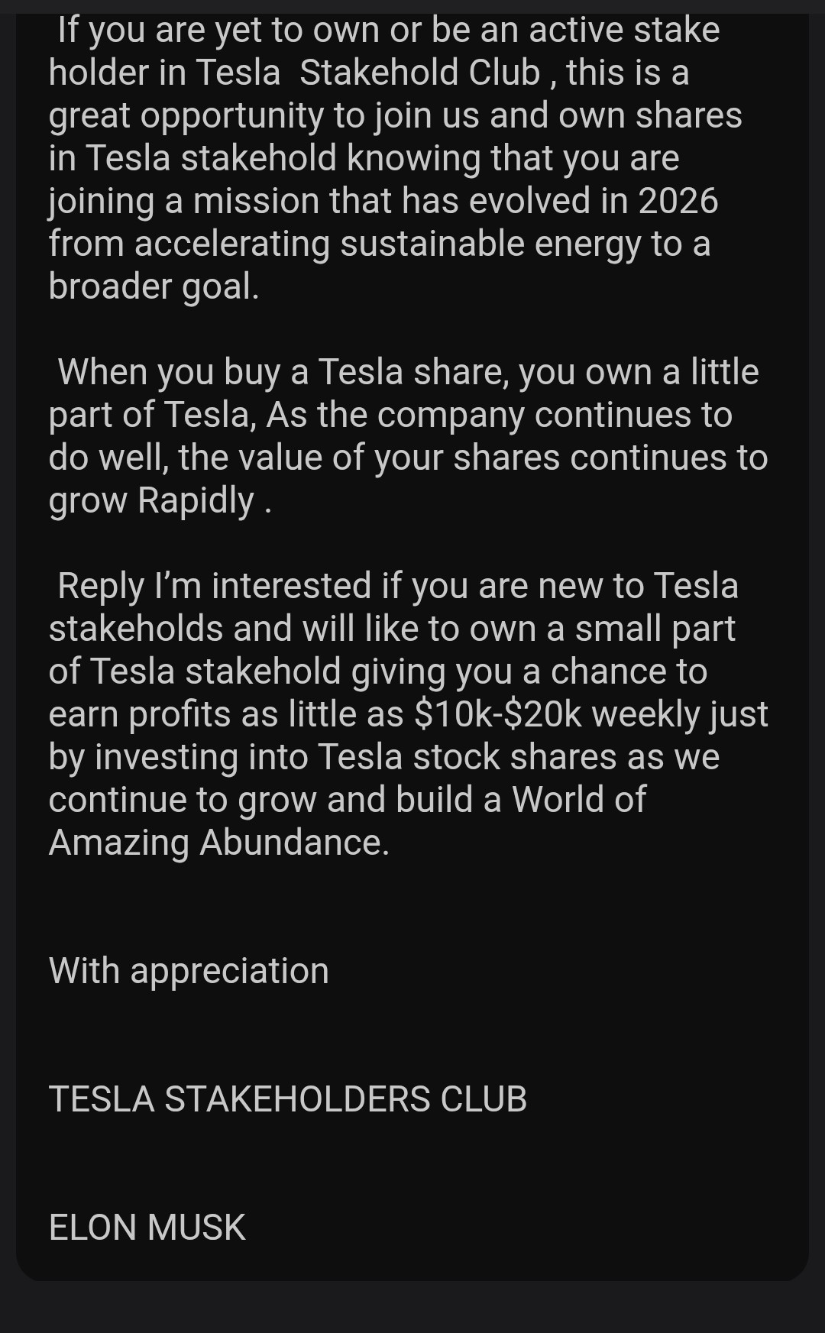This screenshot has height=1333, width=825.
Task: Click "Stakehold Club" in the first paragraph
Action: pyautogui.click(x=419, y=73)
